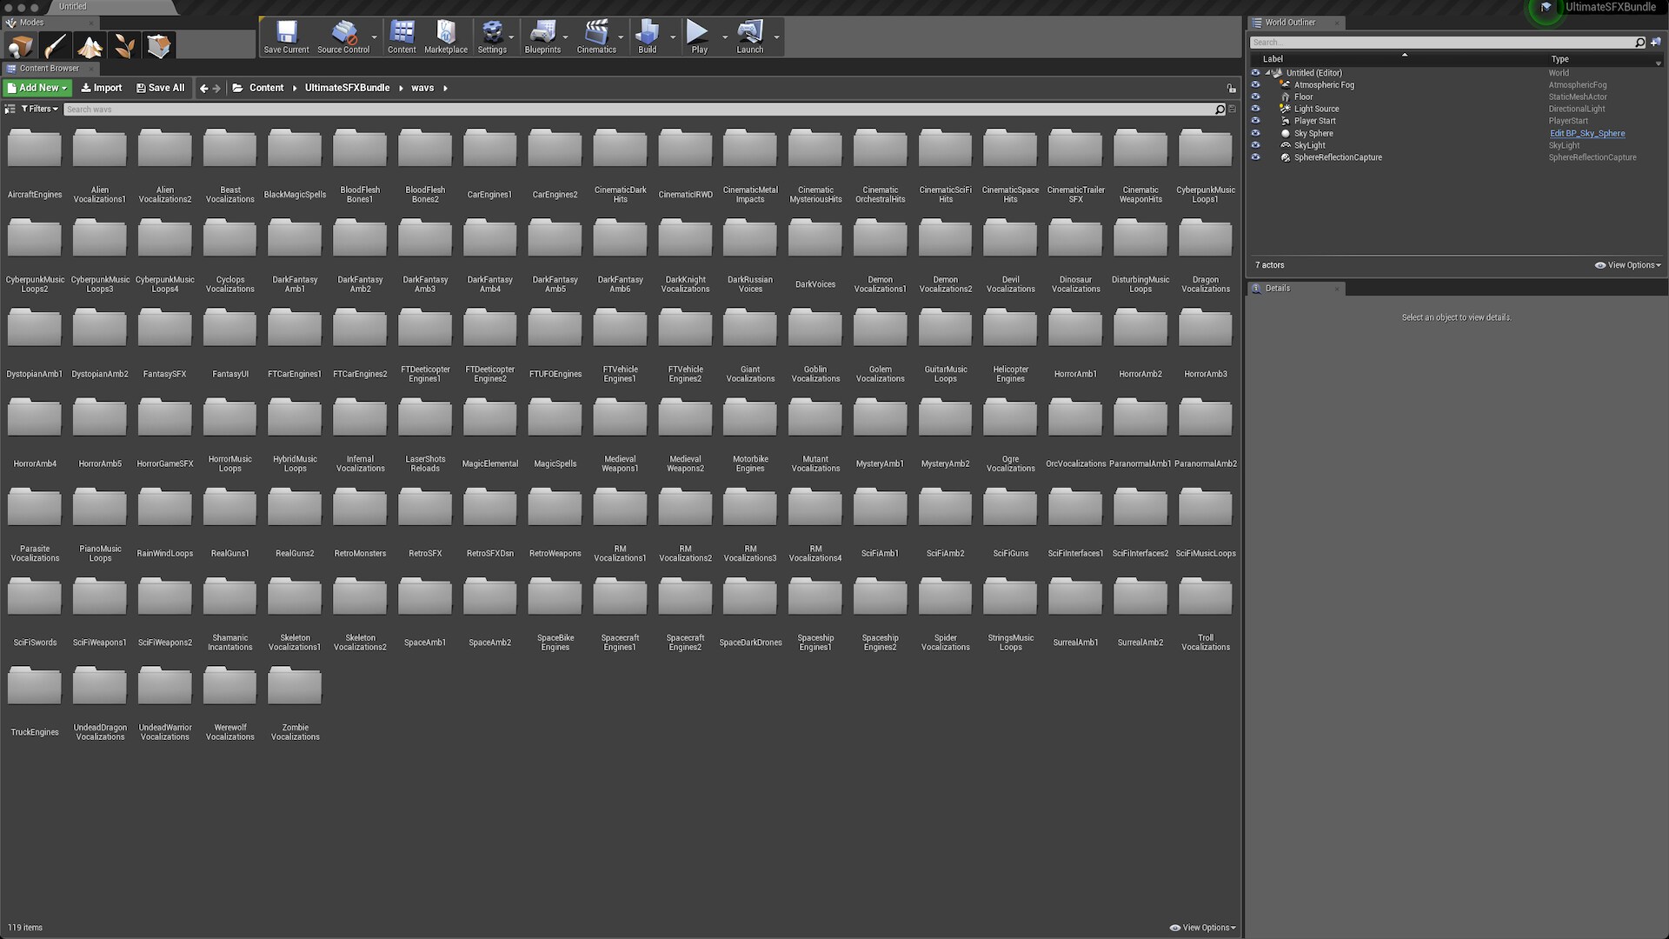Create new folder in World Outliner
1669x939 pixels.
(1655, 42)
